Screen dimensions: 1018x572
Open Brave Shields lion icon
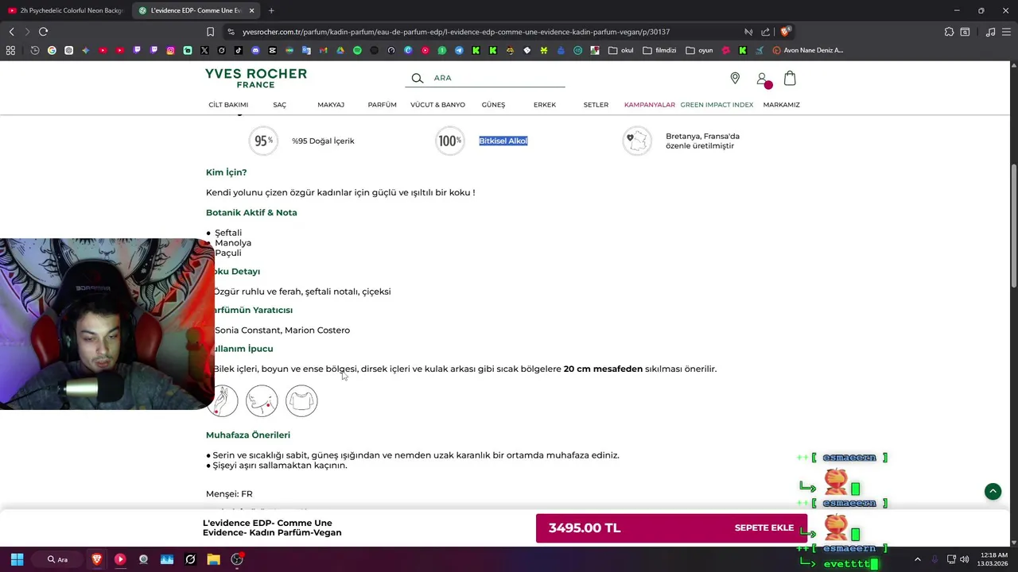pos(785,32)
